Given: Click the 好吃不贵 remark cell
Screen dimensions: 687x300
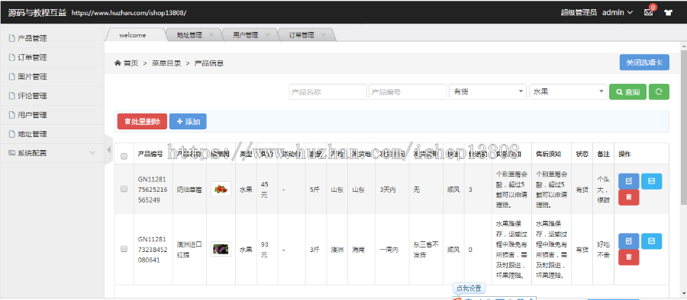Looking at the screenshot, I should pos(603,249).
